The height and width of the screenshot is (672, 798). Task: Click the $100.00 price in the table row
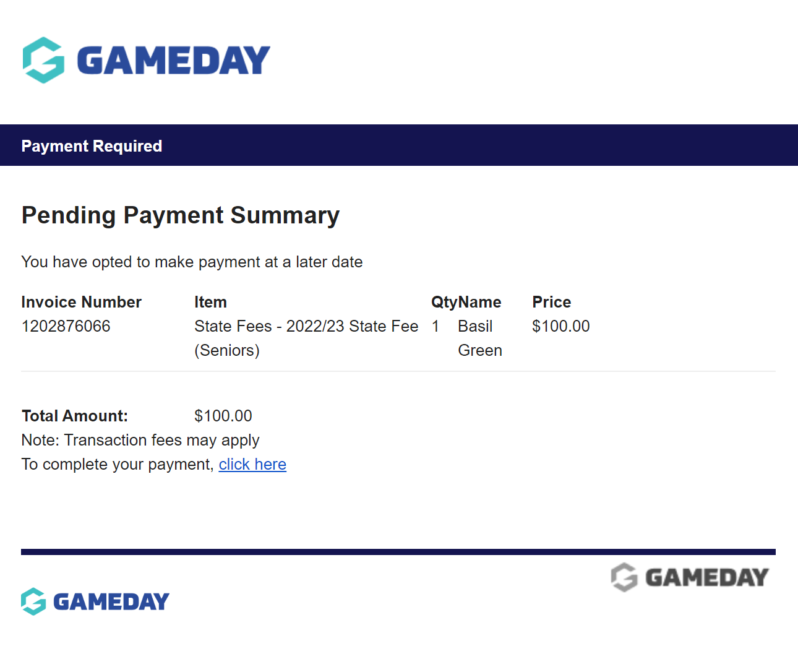tap(560, 326)
